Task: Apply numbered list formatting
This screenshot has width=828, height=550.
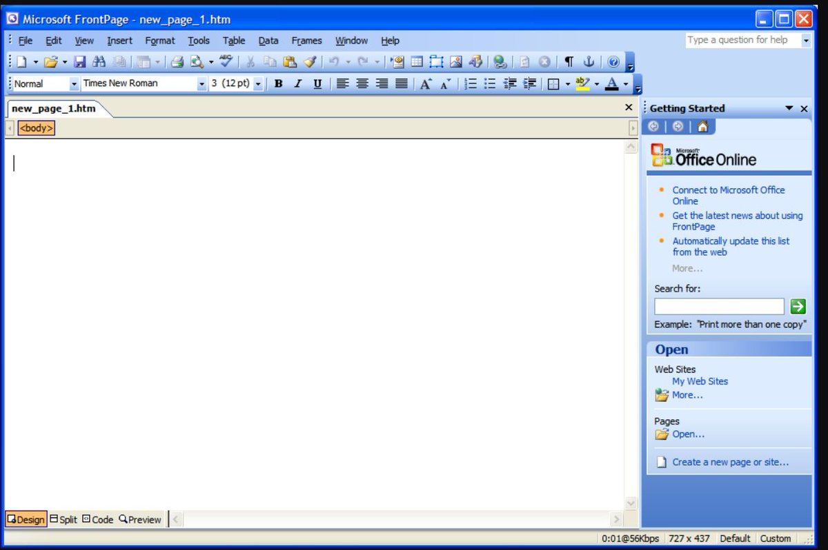Action: pos(471,83)
